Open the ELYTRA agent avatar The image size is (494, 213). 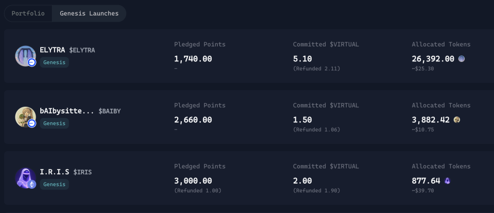[25, 56]
